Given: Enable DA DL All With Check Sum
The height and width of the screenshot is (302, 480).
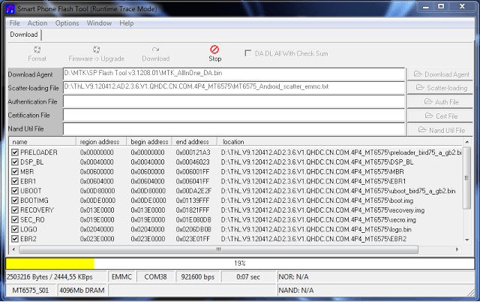Looking at the screenshot, I should click(248, 53).
